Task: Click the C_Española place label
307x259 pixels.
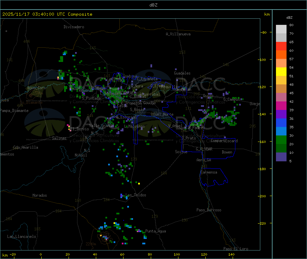Action: [147, 79]
